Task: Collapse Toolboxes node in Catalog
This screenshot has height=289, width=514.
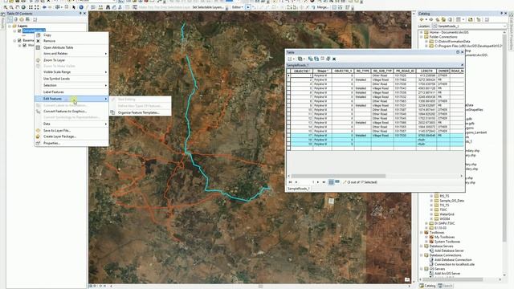Action: tap(422, 232)
